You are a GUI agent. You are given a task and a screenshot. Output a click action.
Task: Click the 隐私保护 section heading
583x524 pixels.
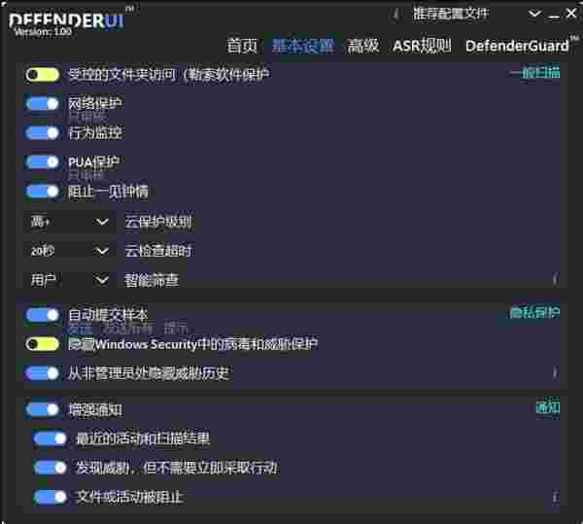(534, 313)
